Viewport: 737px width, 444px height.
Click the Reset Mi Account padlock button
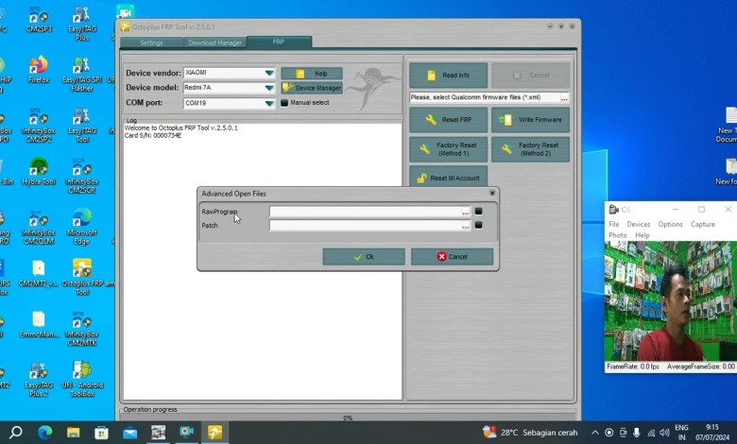click(x=448, y=178)
